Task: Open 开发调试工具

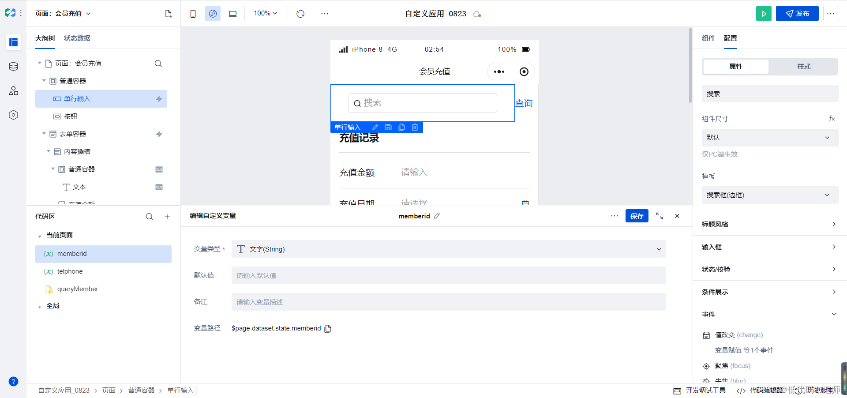Action: (700, 390)
